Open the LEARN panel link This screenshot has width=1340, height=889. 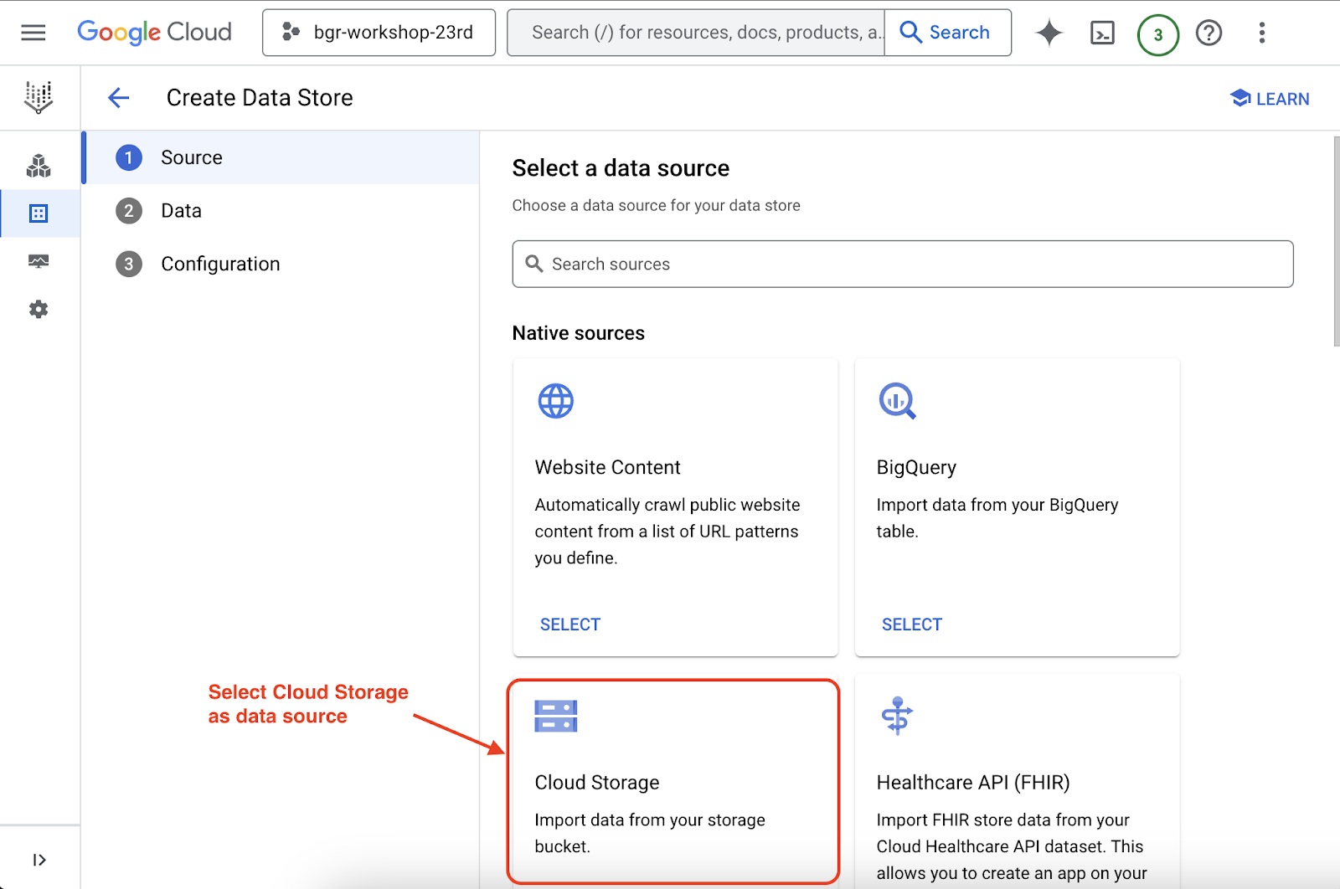[1270, 99]
